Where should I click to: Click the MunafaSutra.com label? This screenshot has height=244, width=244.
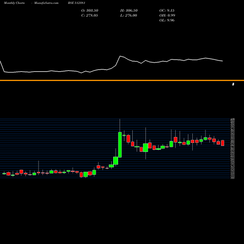pyautogui.click(x=46, y=3)
